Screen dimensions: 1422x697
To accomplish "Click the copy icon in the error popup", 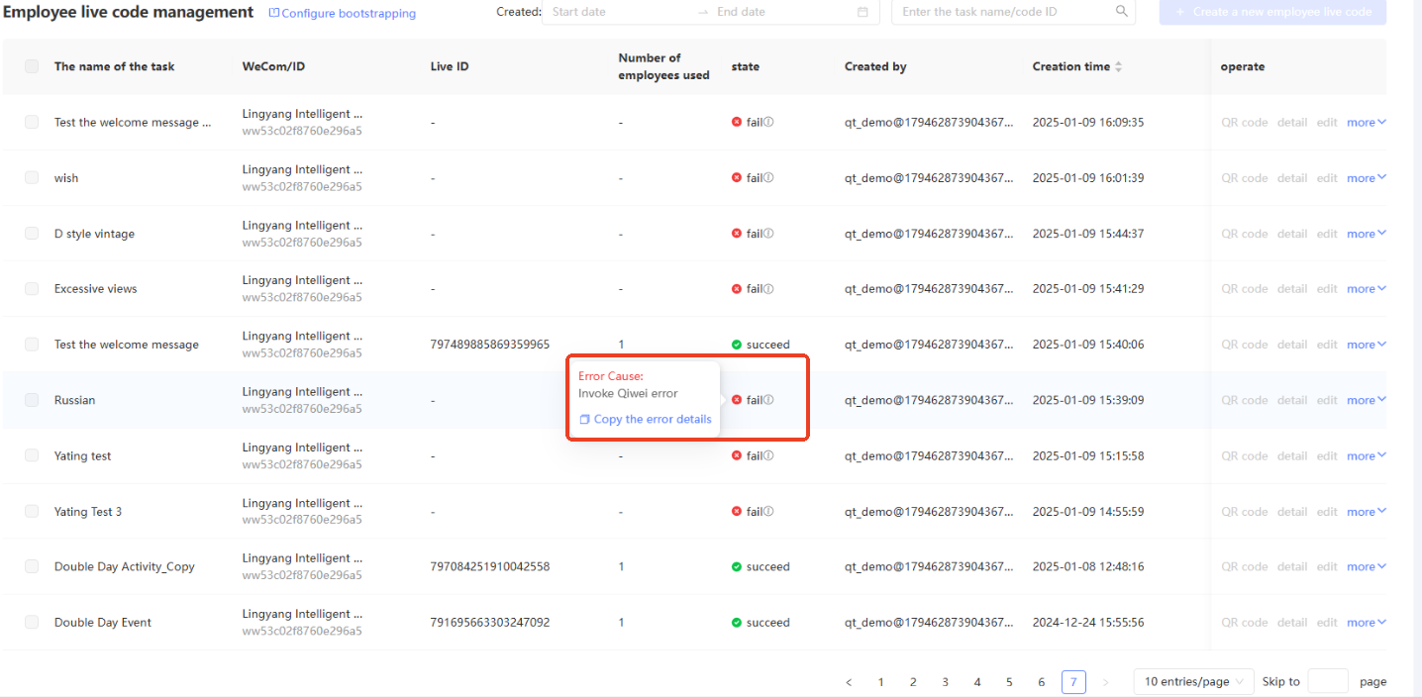I will pyautogui.click(x=584, y=420).
